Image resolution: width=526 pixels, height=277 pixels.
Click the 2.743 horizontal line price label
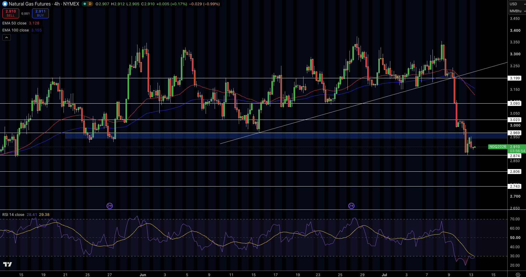click(x=515, y=187)
